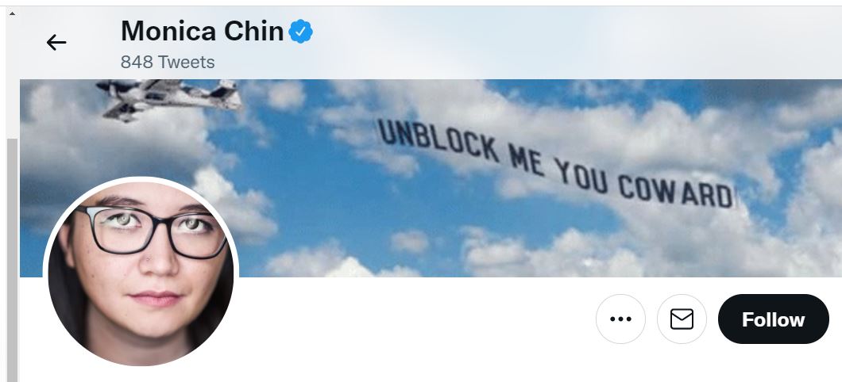Click the blue verified checkmark badge
Screen dimensions: 842x382
(301, 32)
